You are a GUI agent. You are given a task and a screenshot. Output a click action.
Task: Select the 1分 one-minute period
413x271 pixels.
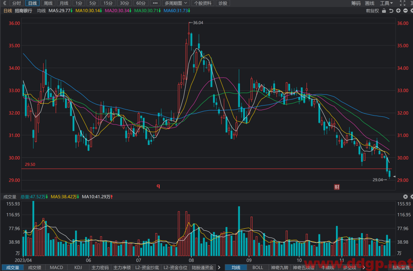(79, 3)
